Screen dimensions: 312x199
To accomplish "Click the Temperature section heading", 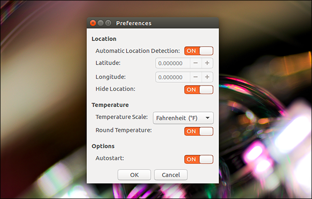I will point(110,105).
